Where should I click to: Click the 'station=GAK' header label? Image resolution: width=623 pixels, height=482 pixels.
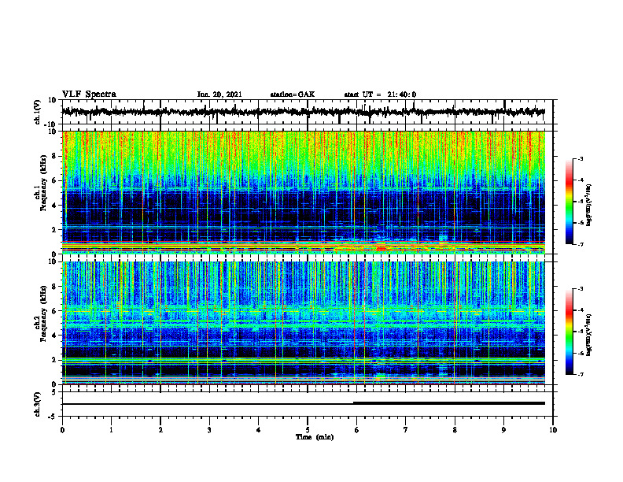click(x=293, y=95)
